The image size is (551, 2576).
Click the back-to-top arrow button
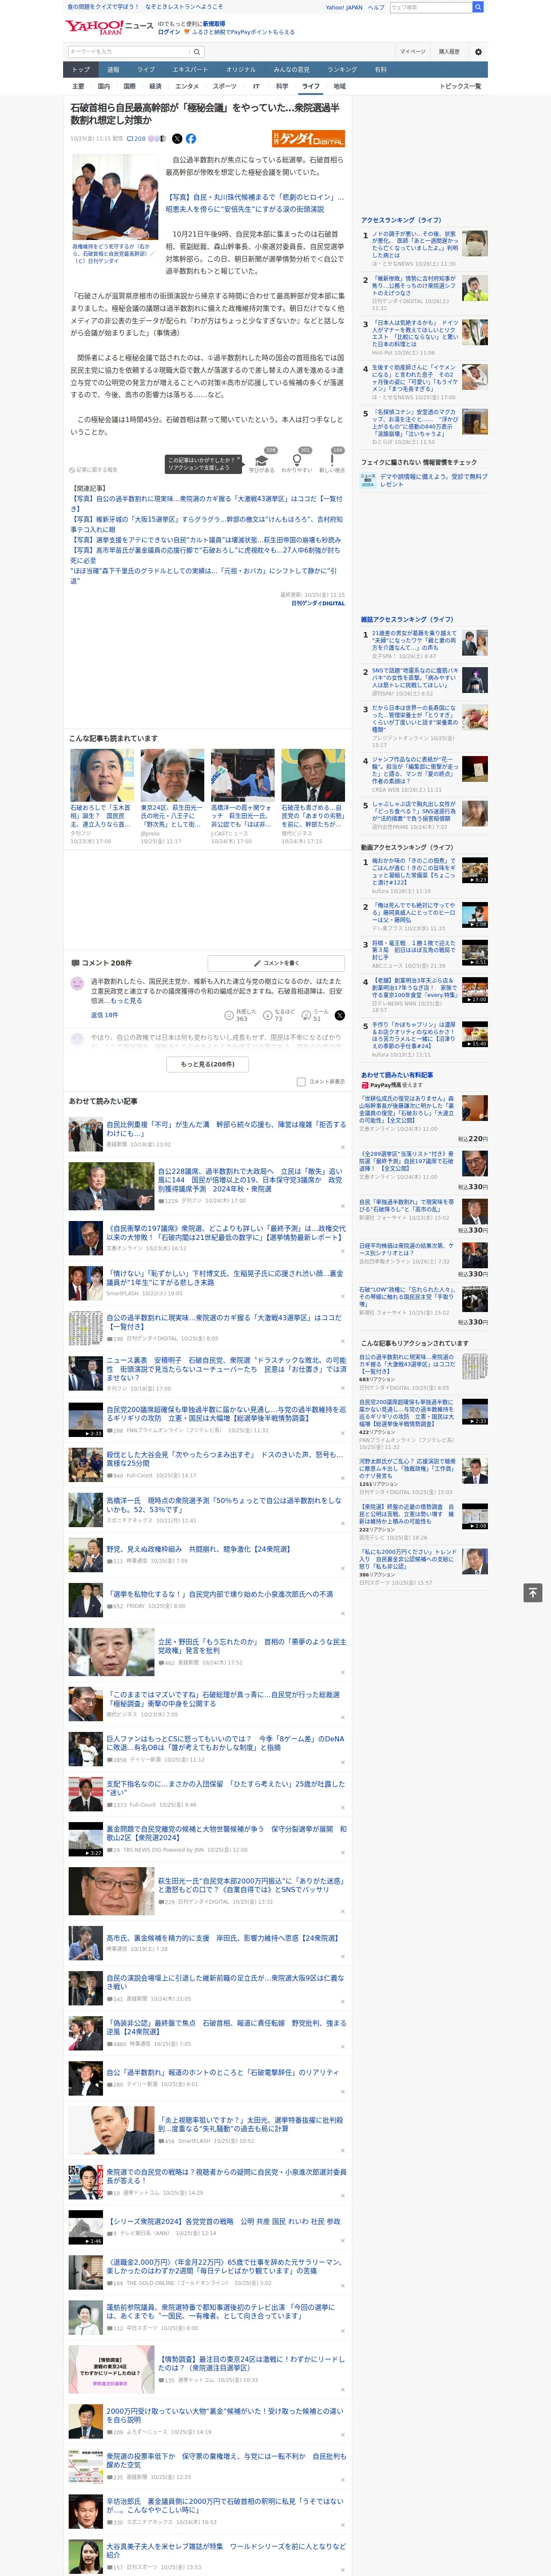(533, 1592)
